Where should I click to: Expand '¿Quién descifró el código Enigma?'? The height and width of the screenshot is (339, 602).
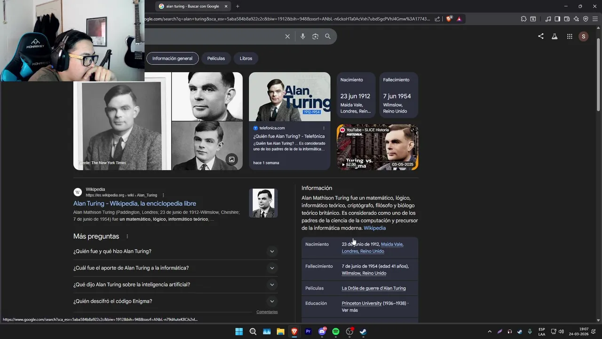[x=175, y=301]
